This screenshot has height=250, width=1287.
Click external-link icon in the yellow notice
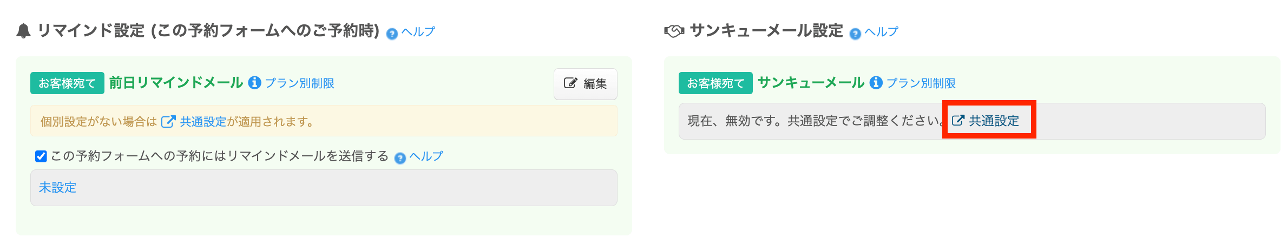pyautogui.click(x=168, y=122)
